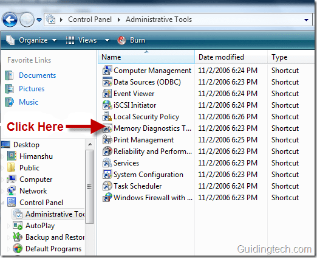
Task: Click the folder tree scrollbar up arrow
Action: 90,144
